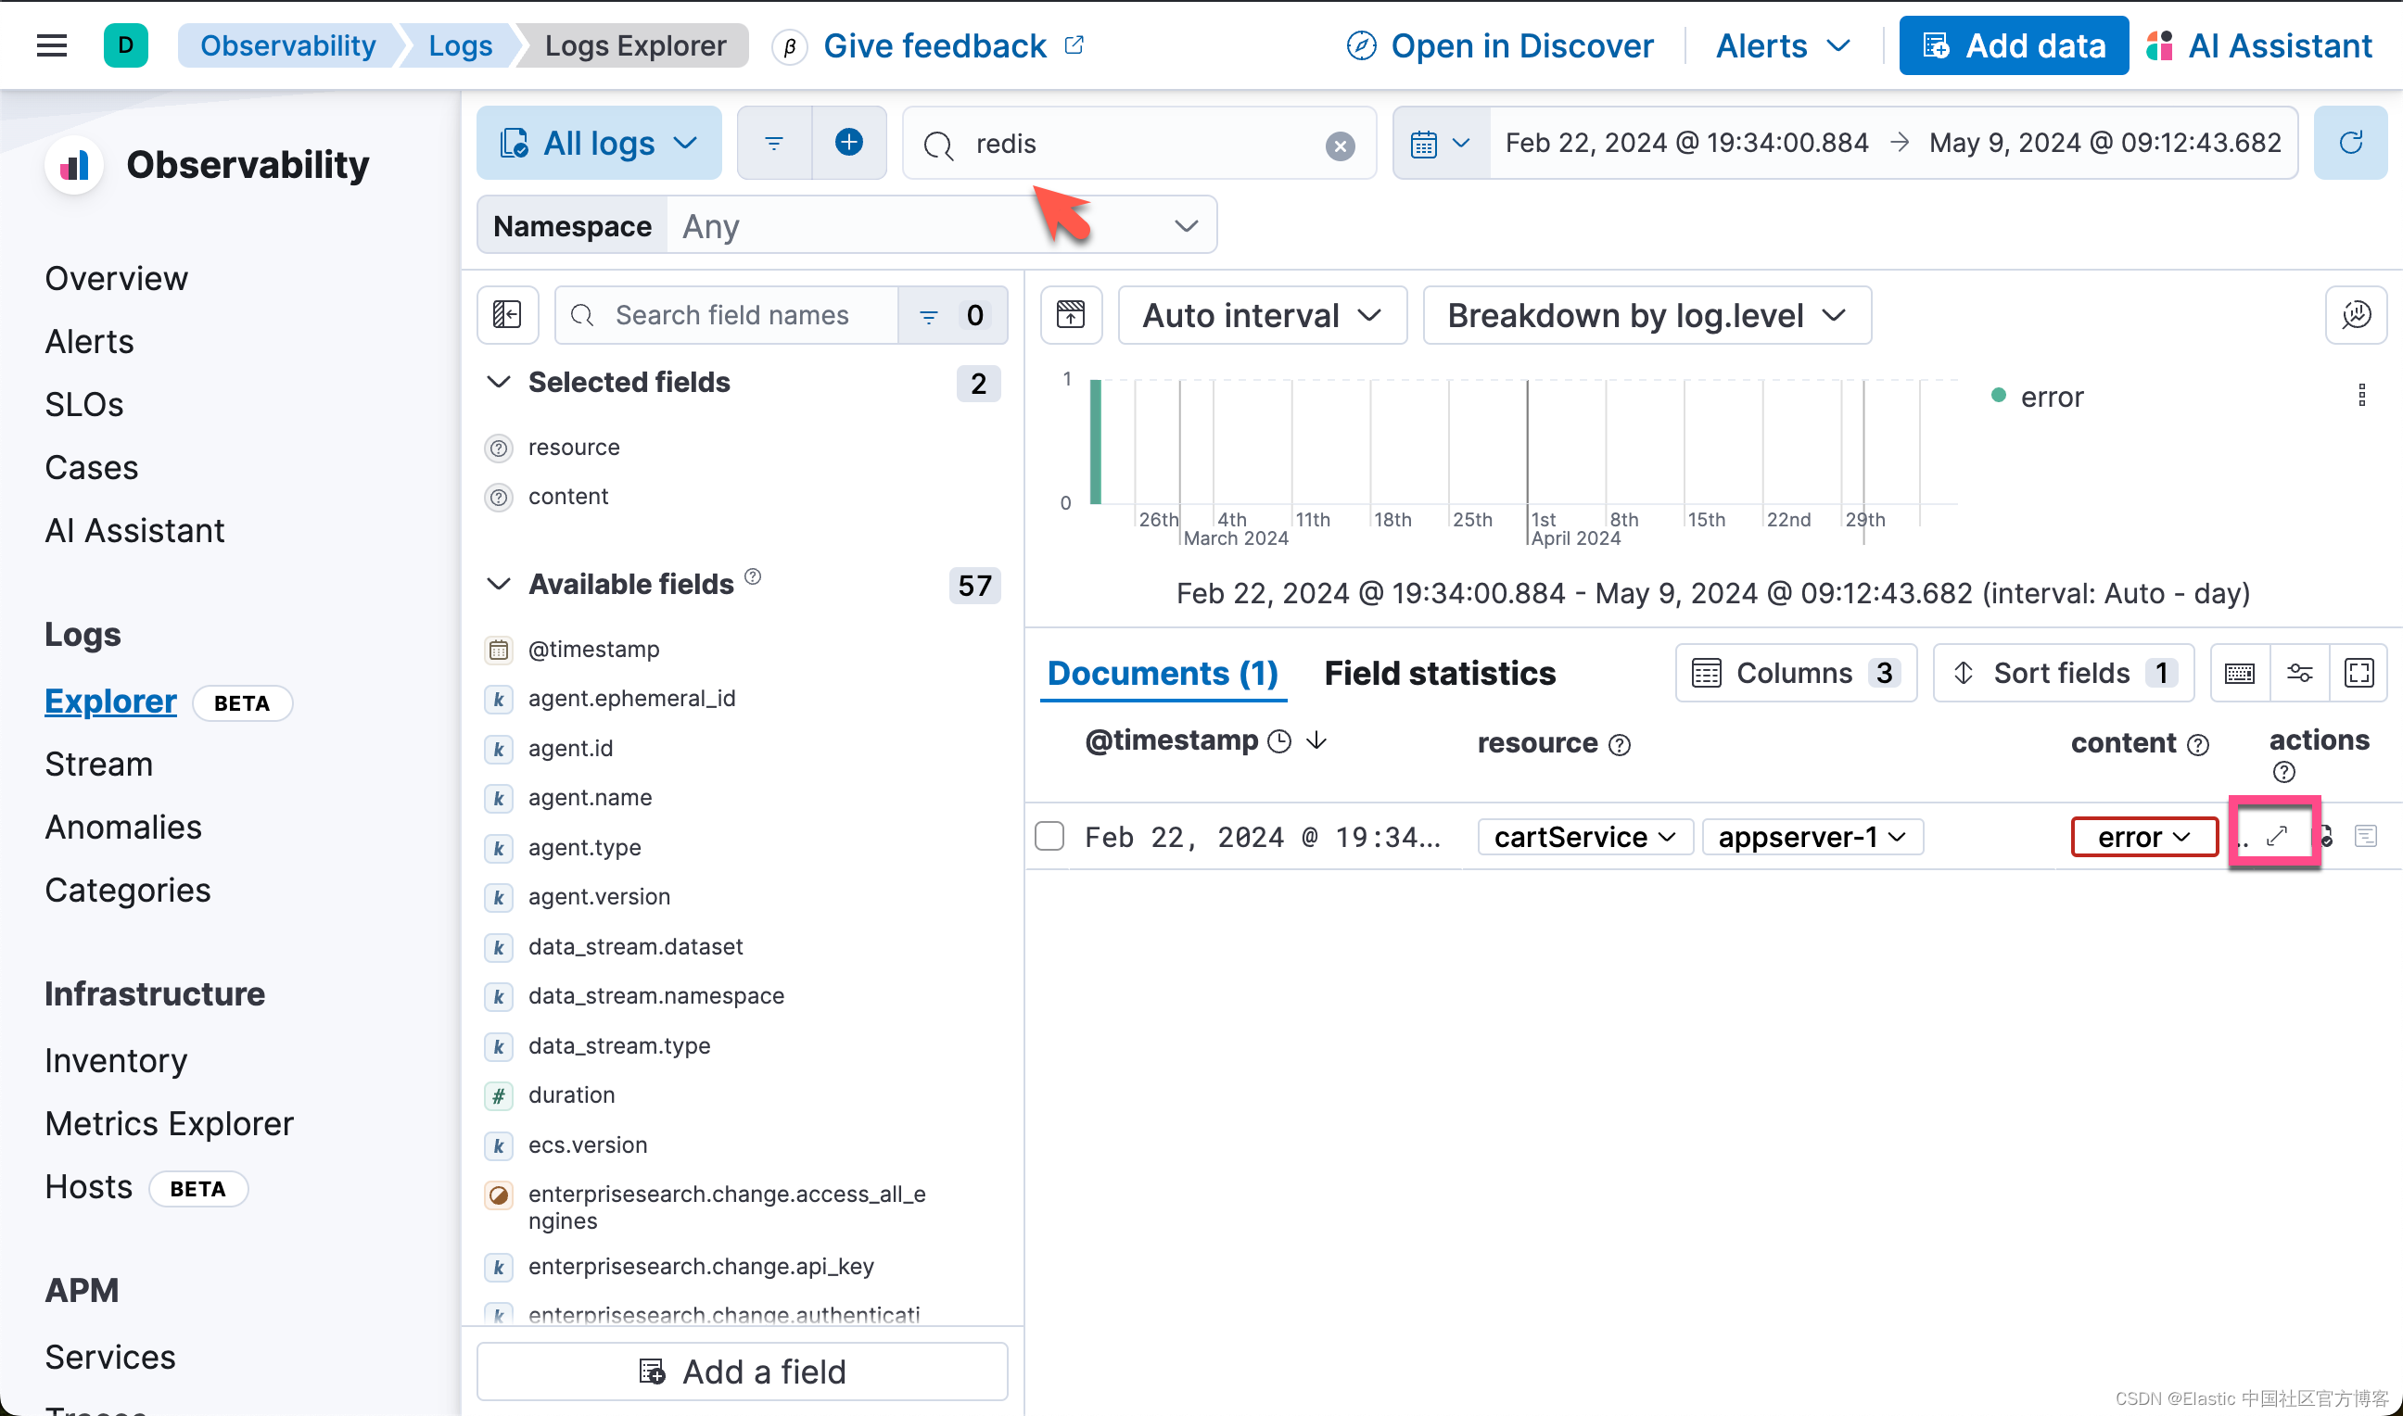Viewport: 2403px width, 1416px height.
Task: Click the Search field names input
Action: pyautogui.click(x=754, y=315)
